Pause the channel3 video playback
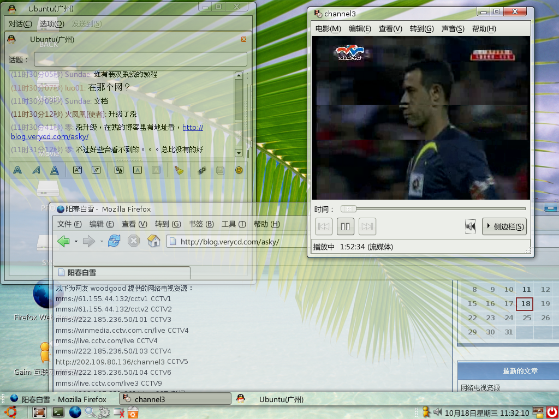 346,226
